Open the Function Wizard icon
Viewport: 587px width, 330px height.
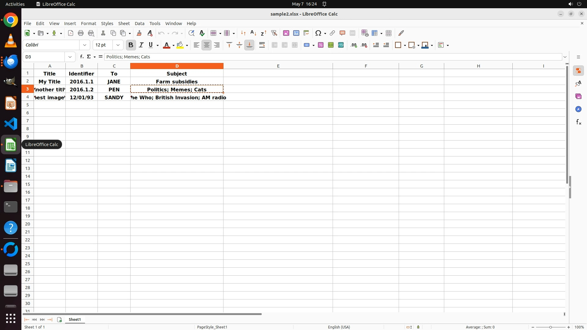point(82,57)
